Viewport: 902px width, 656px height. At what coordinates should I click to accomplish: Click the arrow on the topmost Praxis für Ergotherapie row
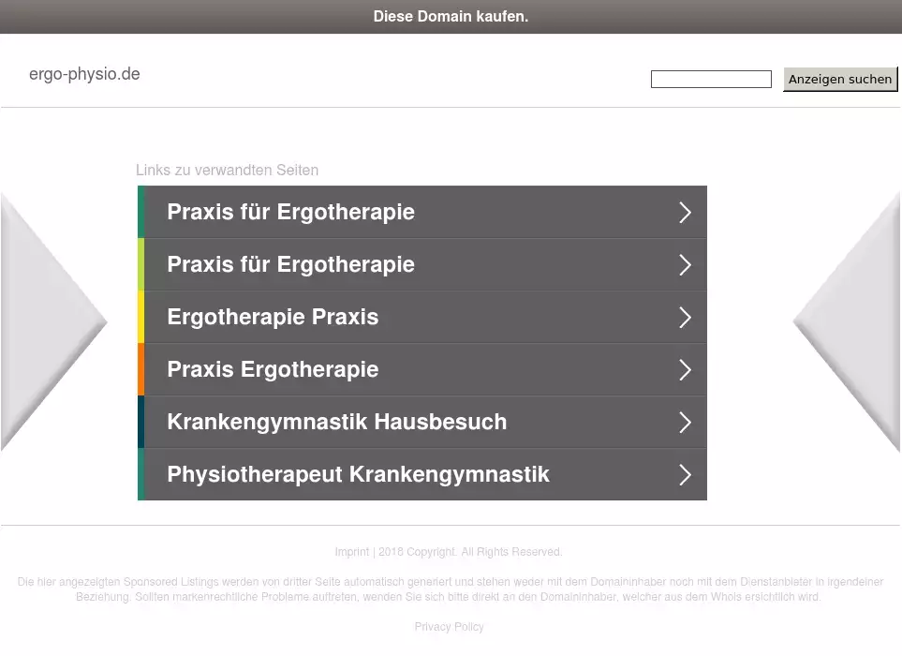685,213
